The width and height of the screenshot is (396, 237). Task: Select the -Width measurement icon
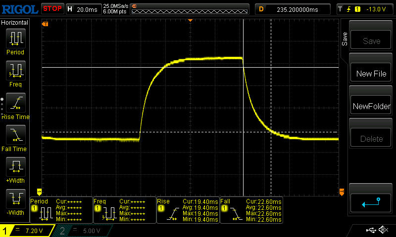(x=15, y=199)
